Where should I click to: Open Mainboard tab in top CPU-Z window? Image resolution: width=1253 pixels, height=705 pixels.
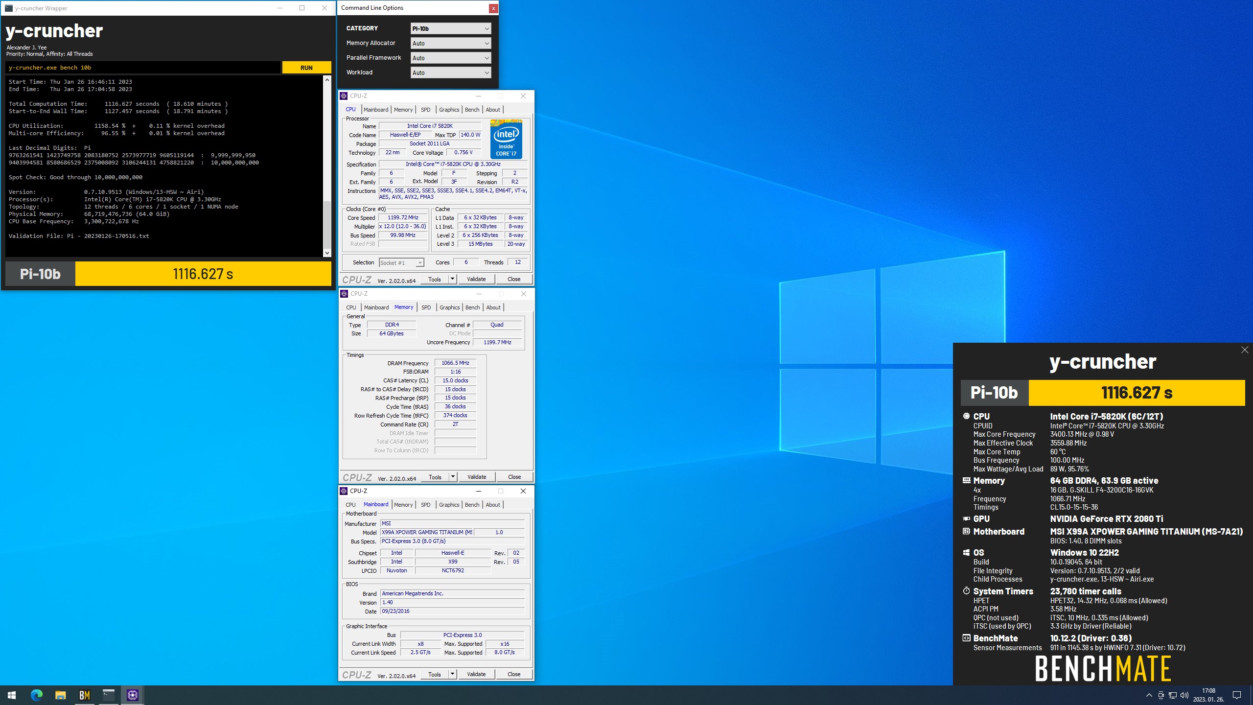(376, 110)
